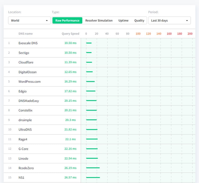Click the Exoscale DNS speed bar

click(89, 43)
